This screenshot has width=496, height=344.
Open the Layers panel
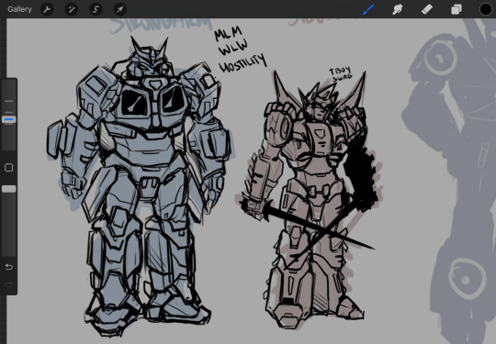(x=457, y=9)
